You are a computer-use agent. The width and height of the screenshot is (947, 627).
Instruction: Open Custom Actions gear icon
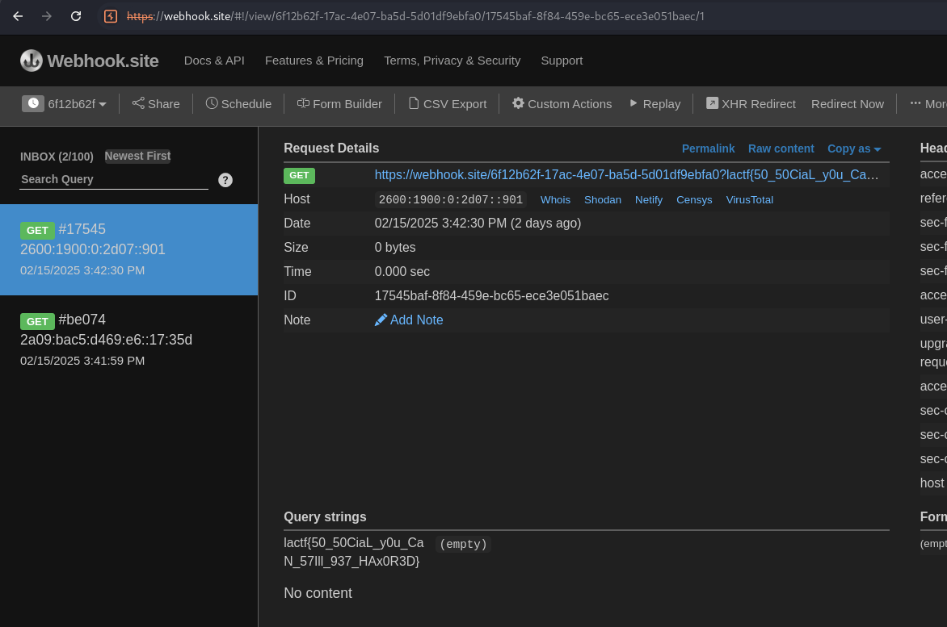(x=519, y=103)
